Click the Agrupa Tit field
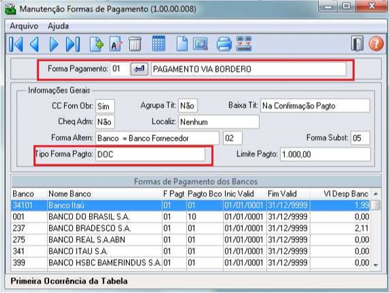Screen dimensions: 389x293 [x=188, y=106]
